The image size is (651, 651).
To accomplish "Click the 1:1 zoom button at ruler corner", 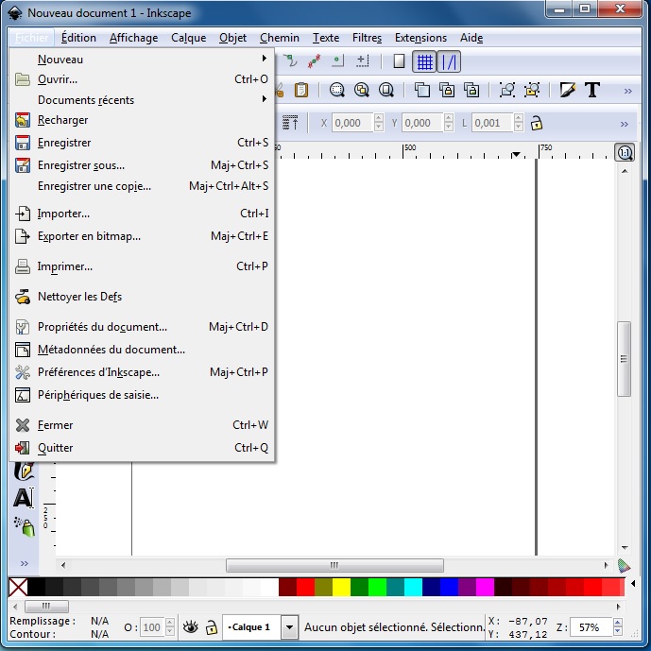I will point(625,153).
